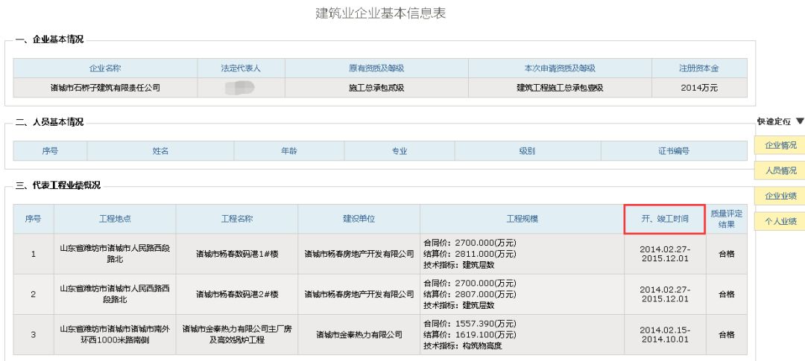Expand the 快速定位 dropdown arrow
This screenshot has height=361, width=805.
(x=801, y=121)
